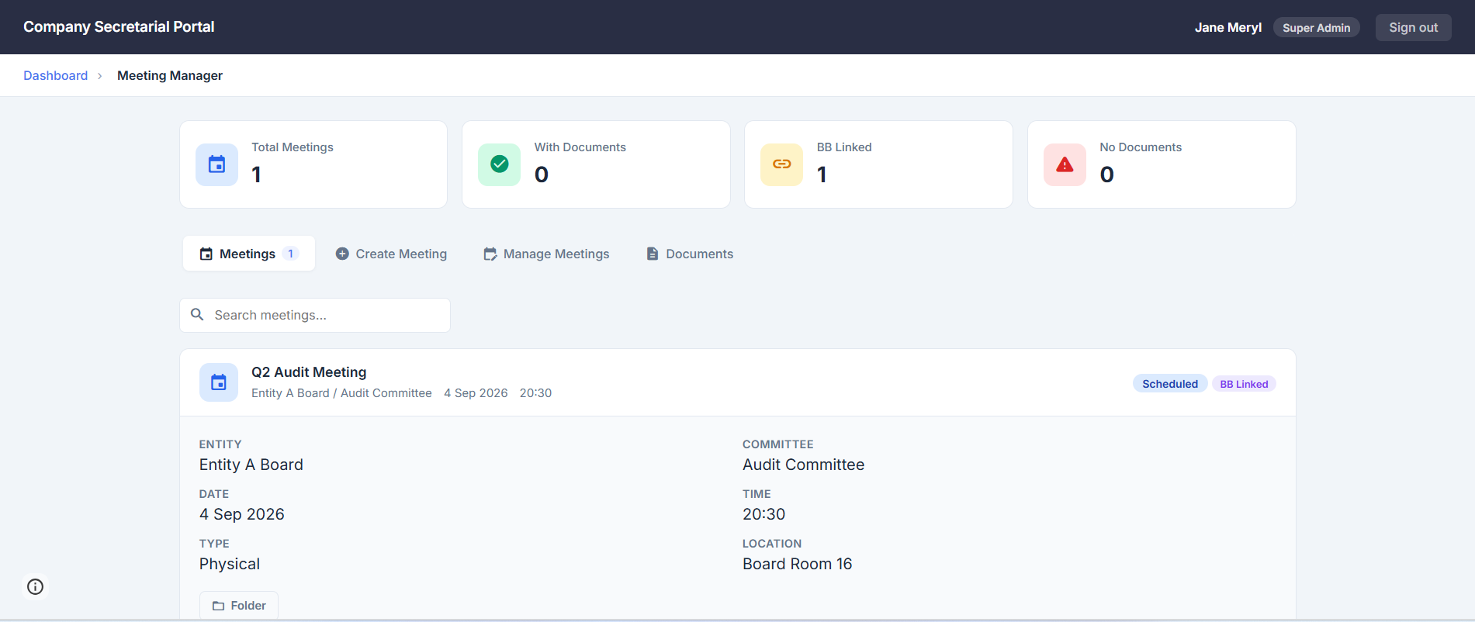
Task: Open the info circle icon at bottom left
Action: coord(35,586)
